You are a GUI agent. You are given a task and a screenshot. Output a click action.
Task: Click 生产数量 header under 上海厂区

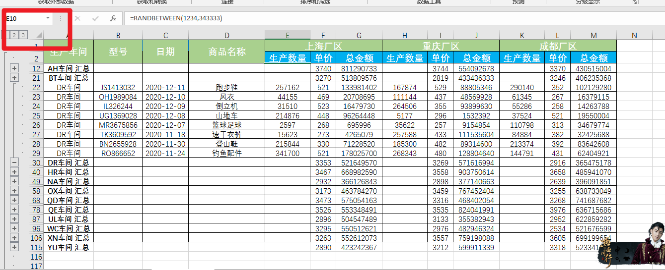288,58
